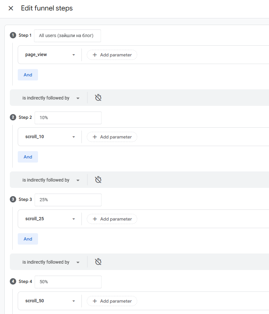The height and width of the screenshot is (314, 269).
Task: Toggle time limit timer after Step 1
Action: coord(98,98)
